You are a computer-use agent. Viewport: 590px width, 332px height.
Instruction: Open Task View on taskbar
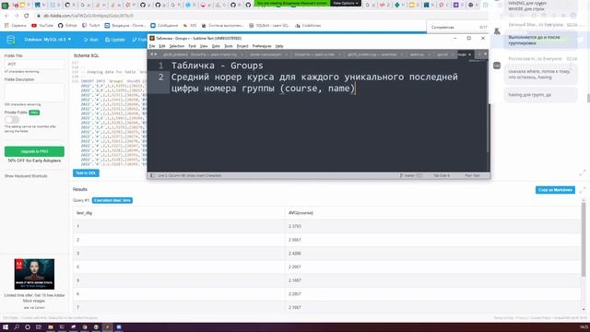click(39, 327)
